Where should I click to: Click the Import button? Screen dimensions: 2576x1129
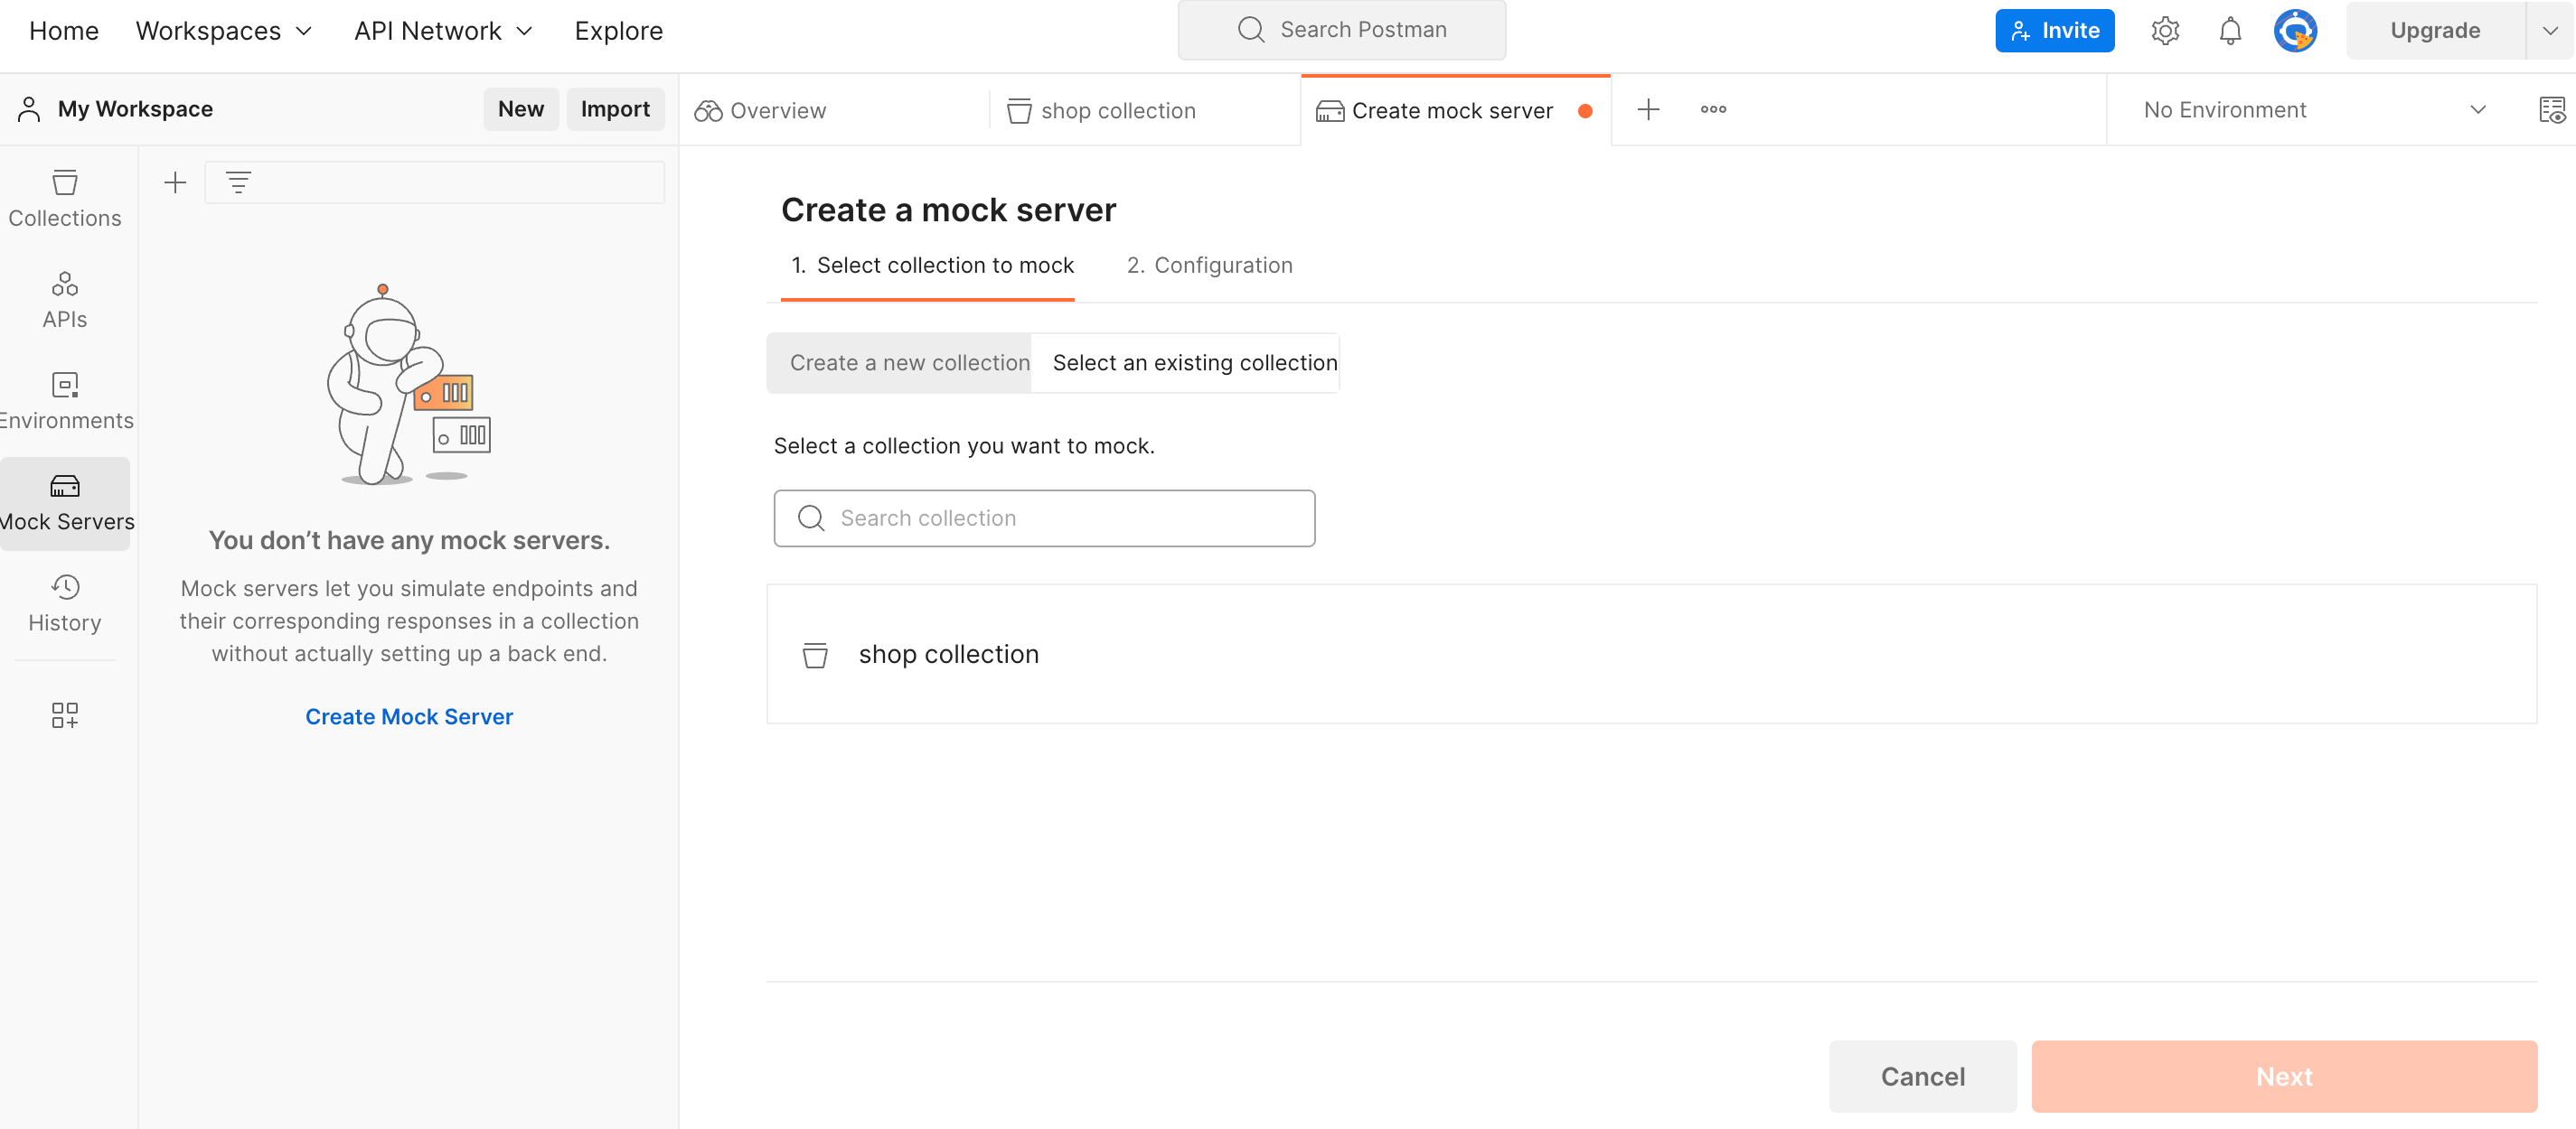tap(615, 107)
